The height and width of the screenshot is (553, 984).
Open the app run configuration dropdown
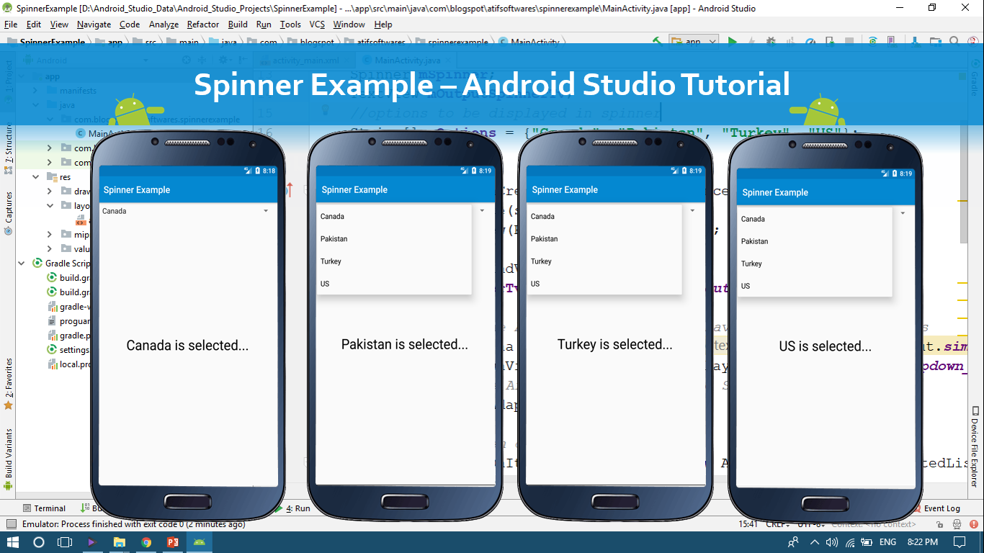point(694,41)
